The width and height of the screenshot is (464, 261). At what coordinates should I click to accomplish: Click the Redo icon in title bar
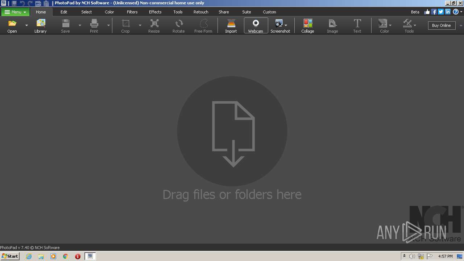point(30,3)
